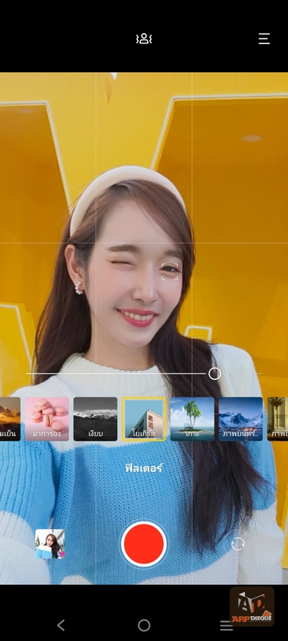Tap the Android recent apps button
This screenshot has width=288, height=641.
[x=226, y=626]
